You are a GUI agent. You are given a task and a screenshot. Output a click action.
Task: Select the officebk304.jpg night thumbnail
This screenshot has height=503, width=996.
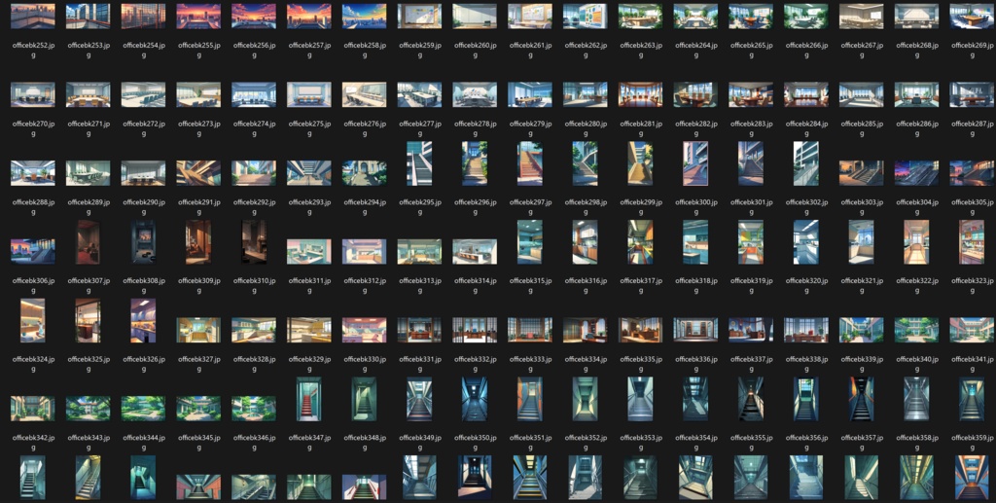pyautogui.click(x=917, y=173)
